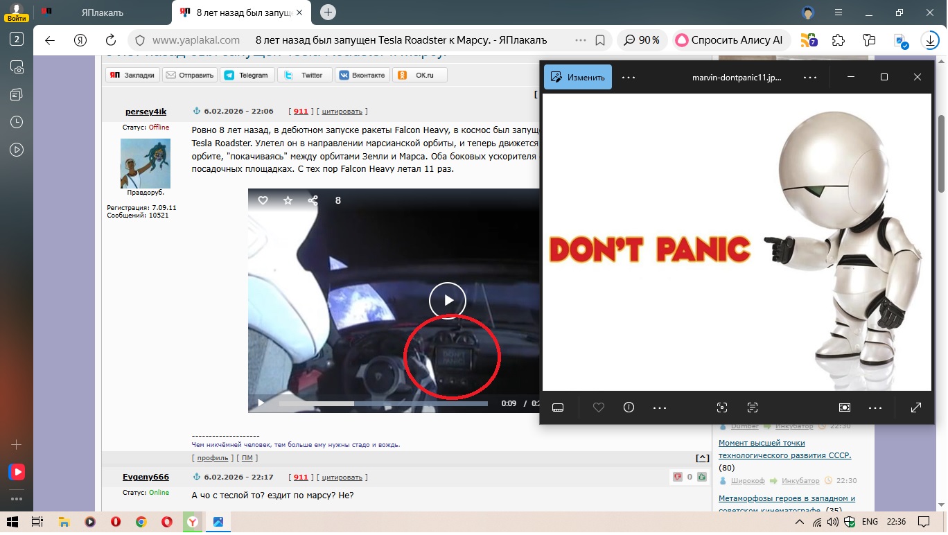Open the screenshot tool in the browser sidebar
This screenshot has height=535, width=948.
17,67
